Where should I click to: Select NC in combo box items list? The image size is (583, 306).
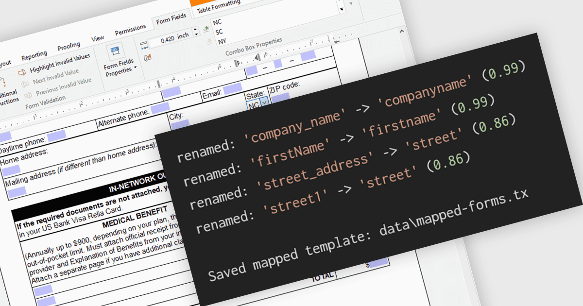click(217, 22)
